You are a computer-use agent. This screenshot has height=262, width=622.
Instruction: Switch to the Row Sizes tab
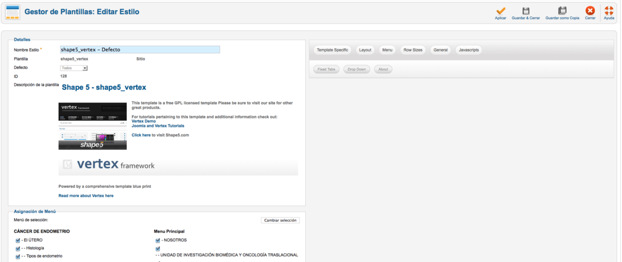(x=413, y=50)
